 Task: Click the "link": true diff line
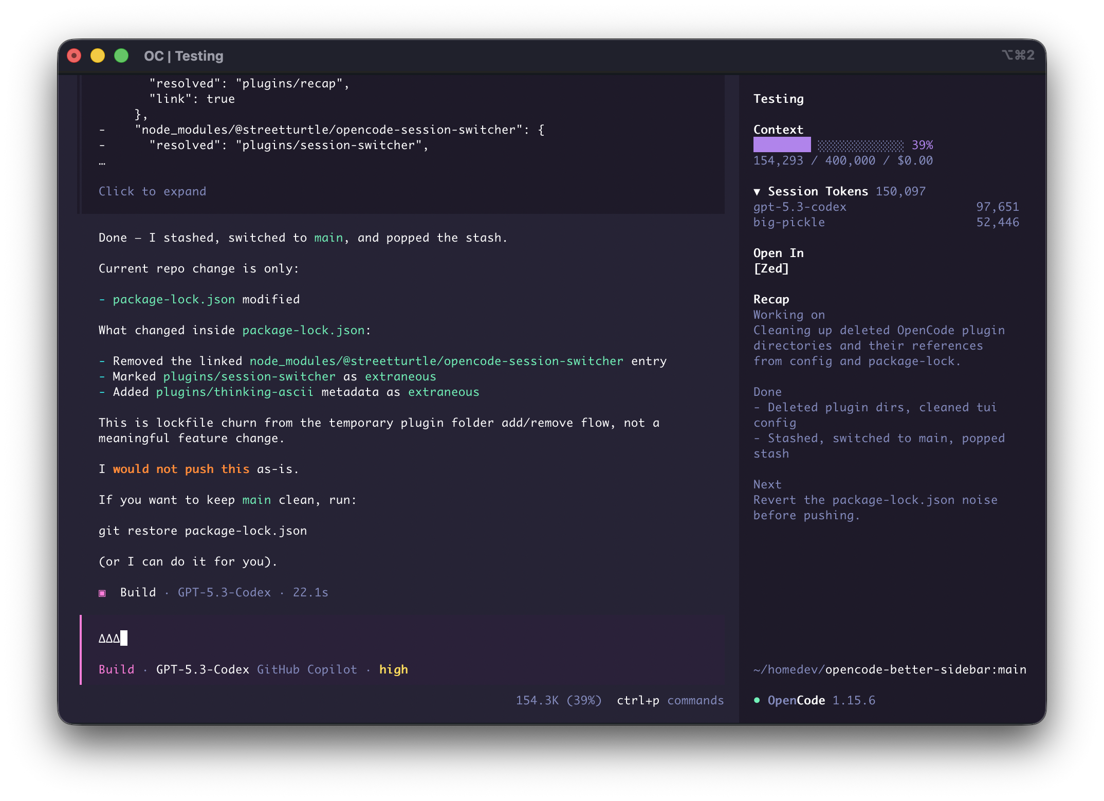192,99
